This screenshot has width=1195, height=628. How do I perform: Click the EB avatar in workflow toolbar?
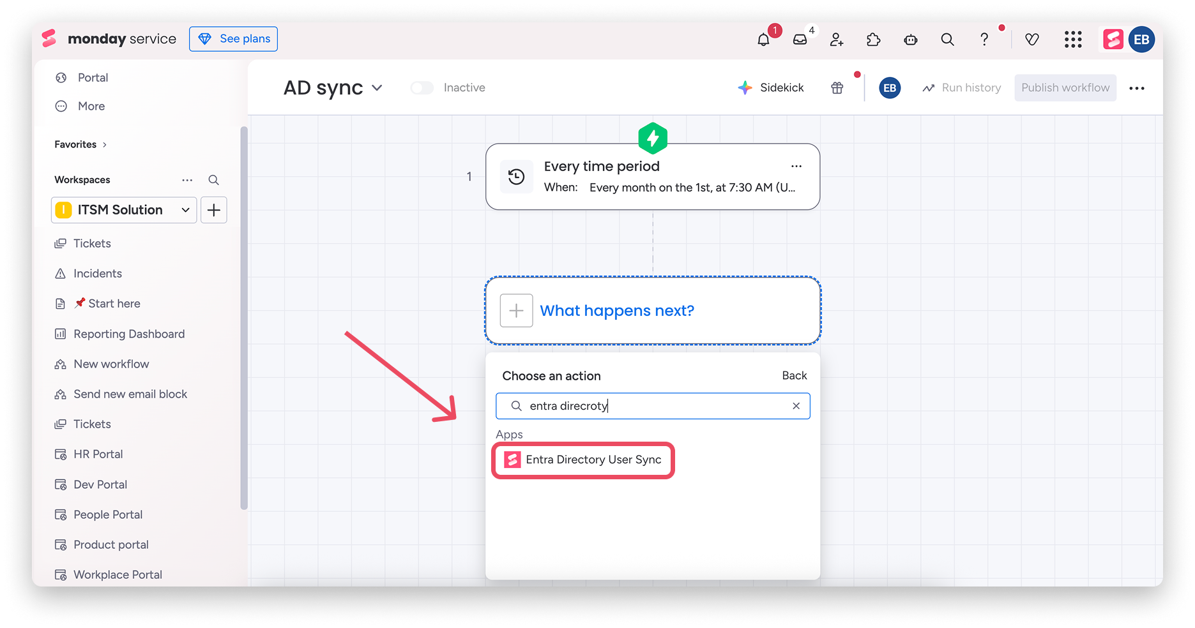890,88
